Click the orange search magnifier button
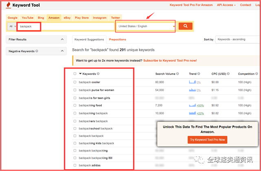Viewport: 261px width, 171px height. pos(185,26)
